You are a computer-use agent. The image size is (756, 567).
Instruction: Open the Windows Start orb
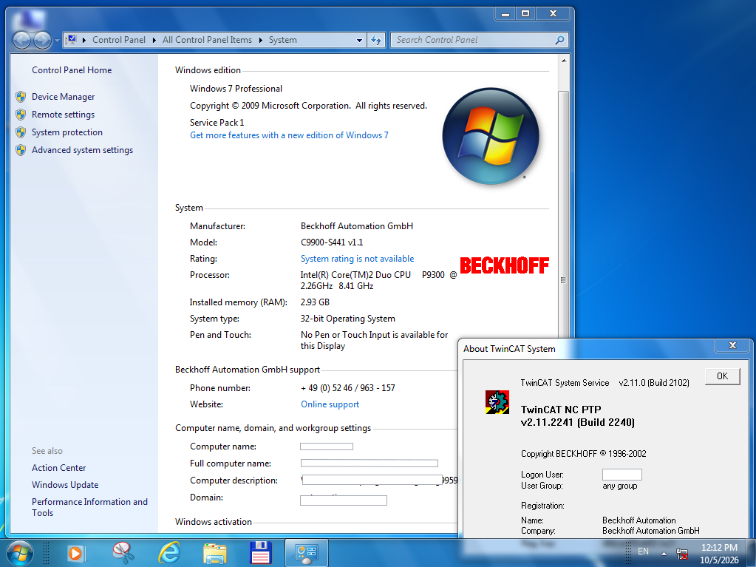point(20,552)
